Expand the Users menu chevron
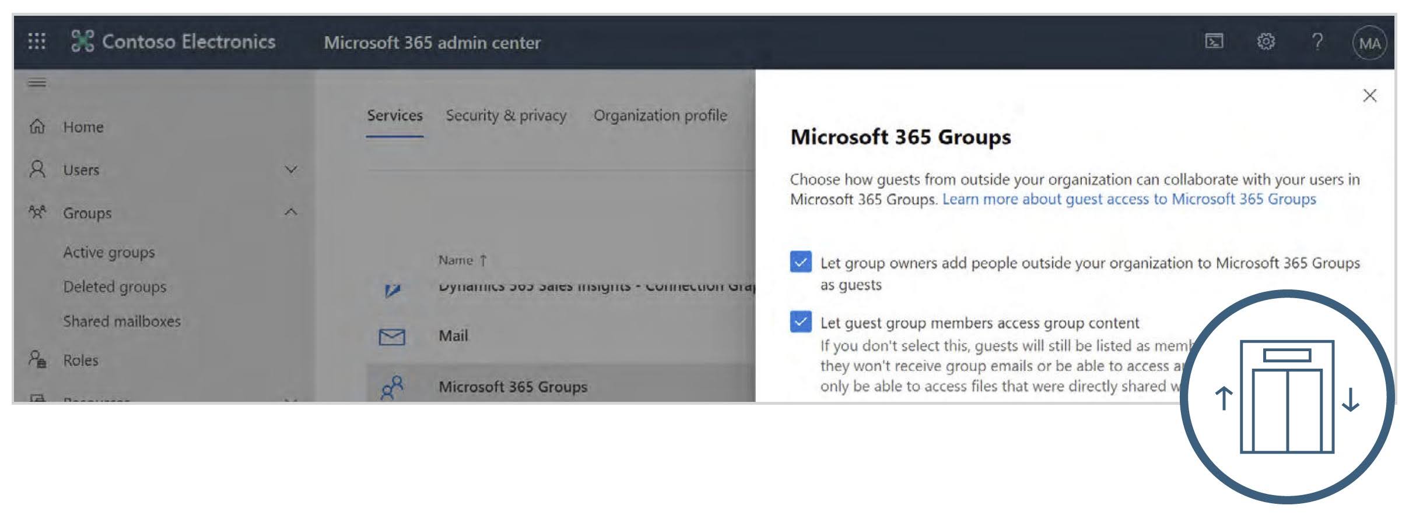Viewport: 1409px width, 516px height. tap(291, 169)
